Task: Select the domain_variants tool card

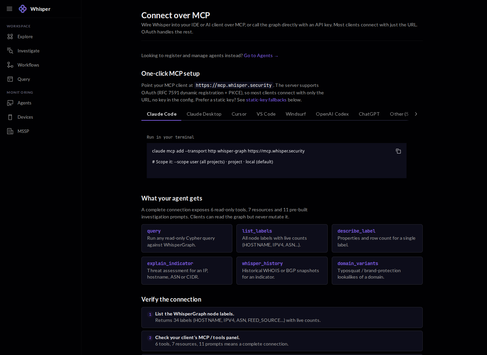Action: click(x=377, y=270)
